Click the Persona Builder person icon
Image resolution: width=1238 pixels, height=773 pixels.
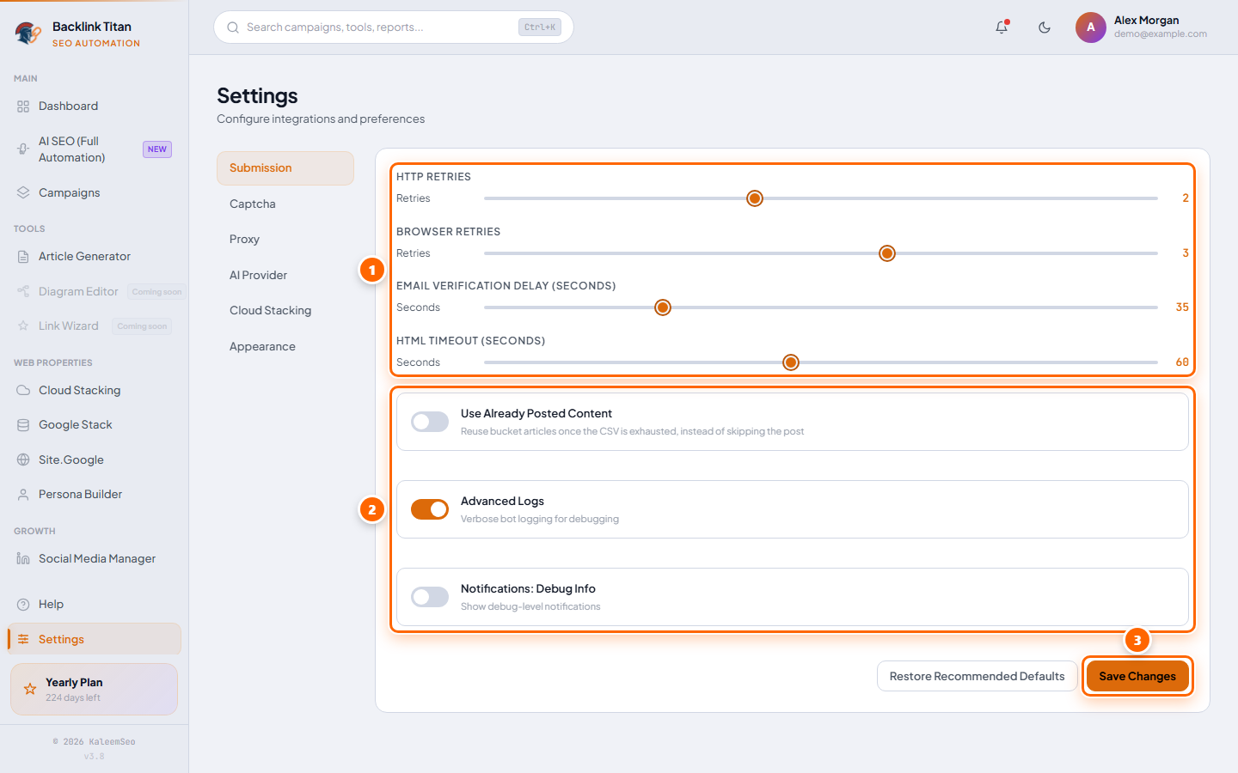tap(23, 495)
